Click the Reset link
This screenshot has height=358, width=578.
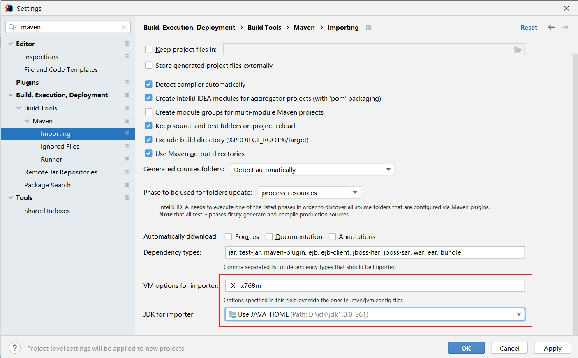click(x=529, y=27)
